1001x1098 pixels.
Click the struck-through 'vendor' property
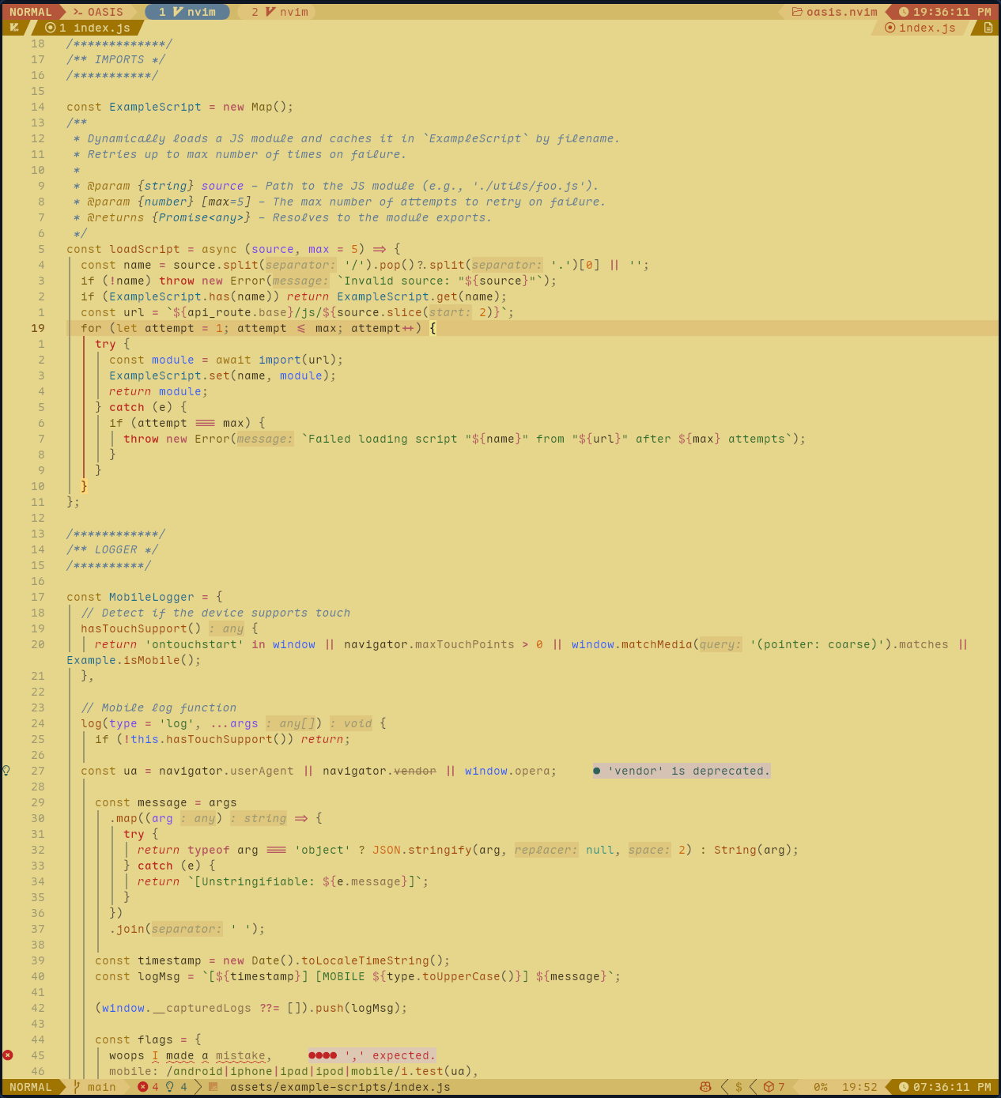coord(415,771)
